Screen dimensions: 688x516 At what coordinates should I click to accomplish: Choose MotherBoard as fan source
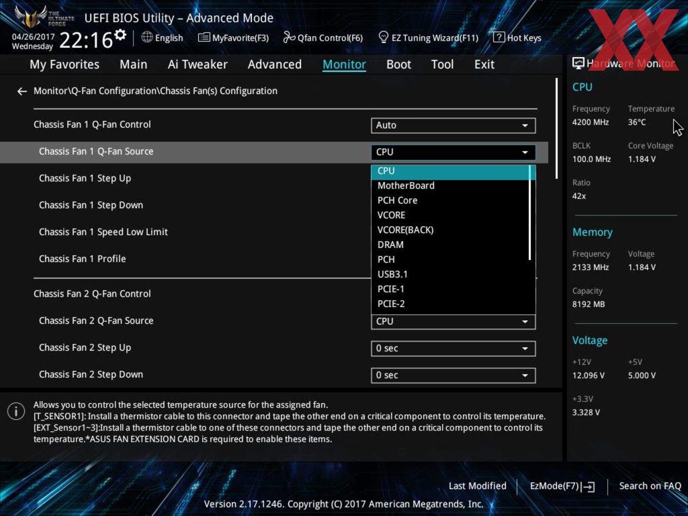(x=450, y=186)
